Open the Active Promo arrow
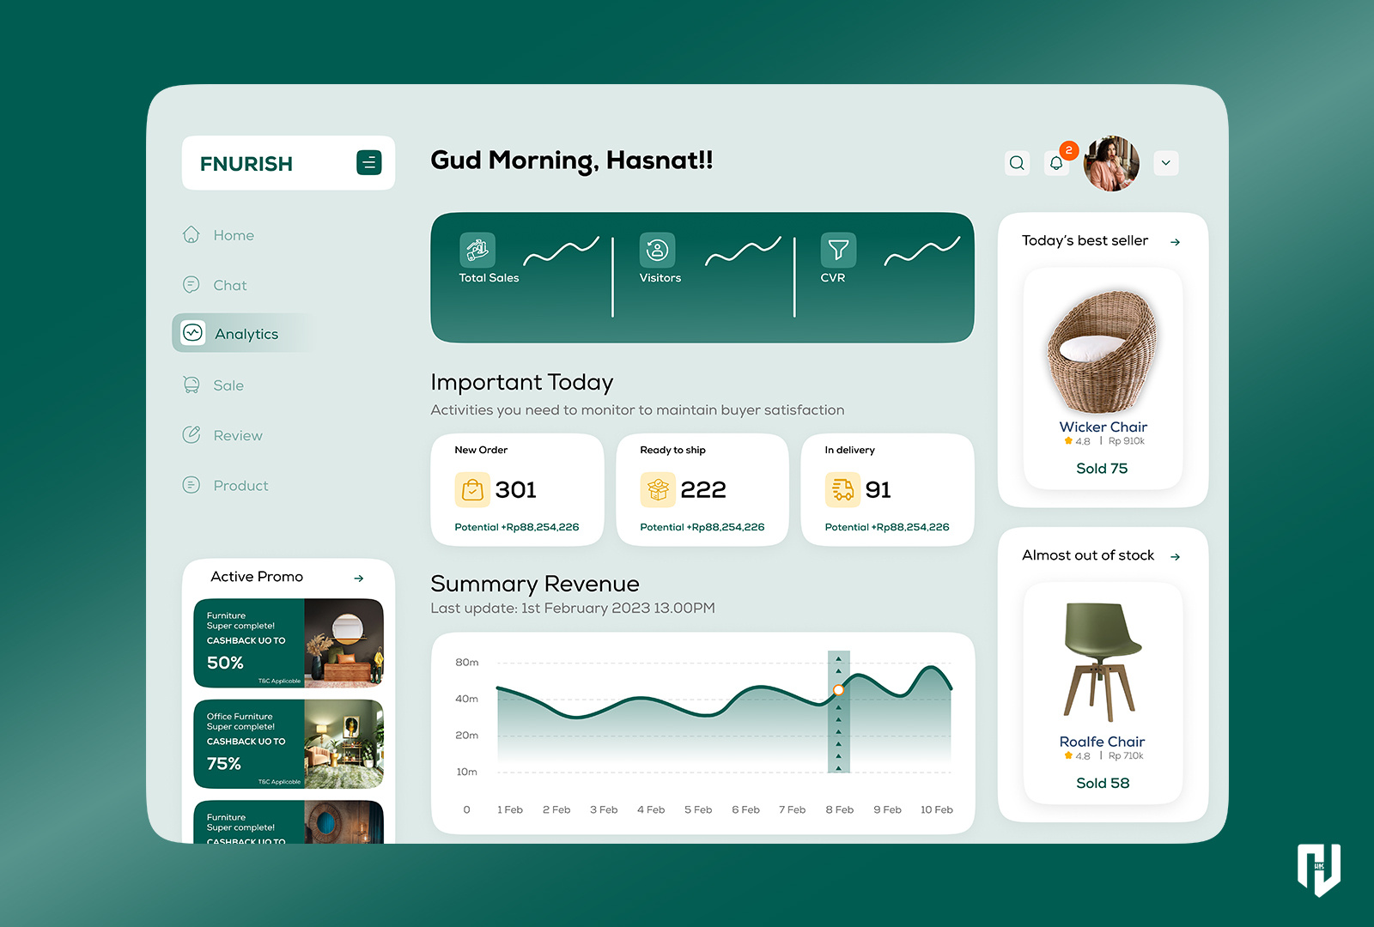 (360, 578)
